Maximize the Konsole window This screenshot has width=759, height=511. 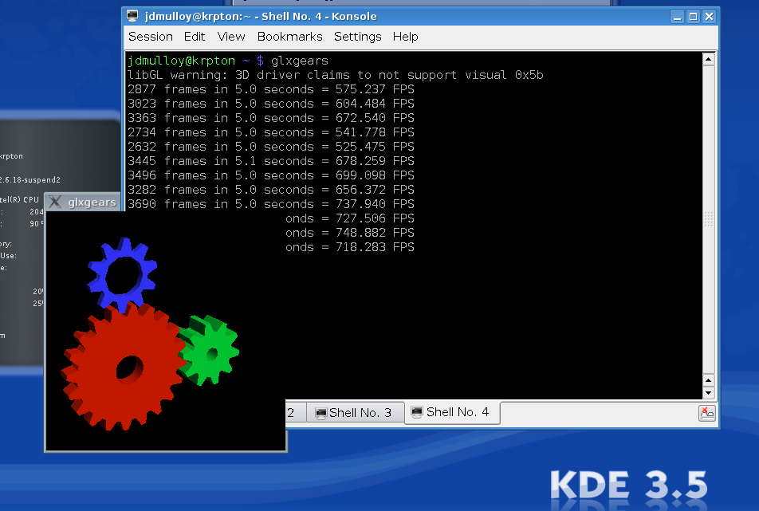[x=692, y=16]
